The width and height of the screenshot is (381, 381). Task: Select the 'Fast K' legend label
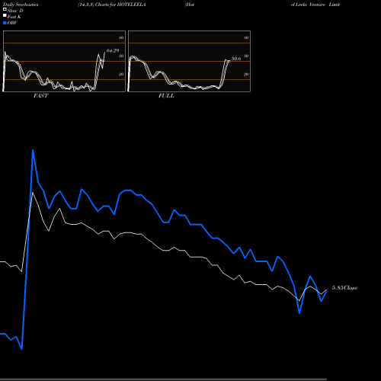(x=14, y=17)
